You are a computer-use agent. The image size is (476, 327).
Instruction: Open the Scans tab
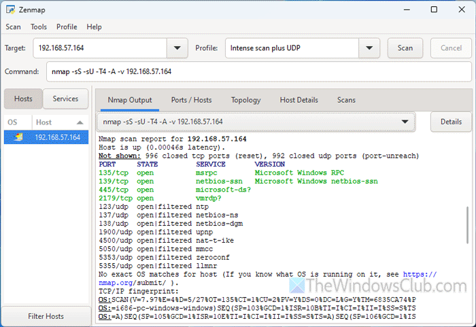click(x=346, y=100)
